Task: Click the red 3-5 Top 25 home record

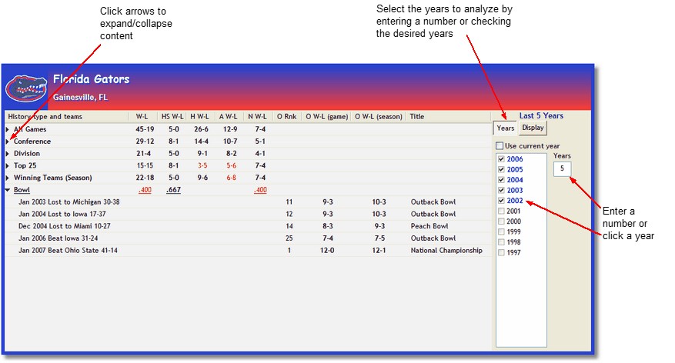Action: click(x=202, y=165)
